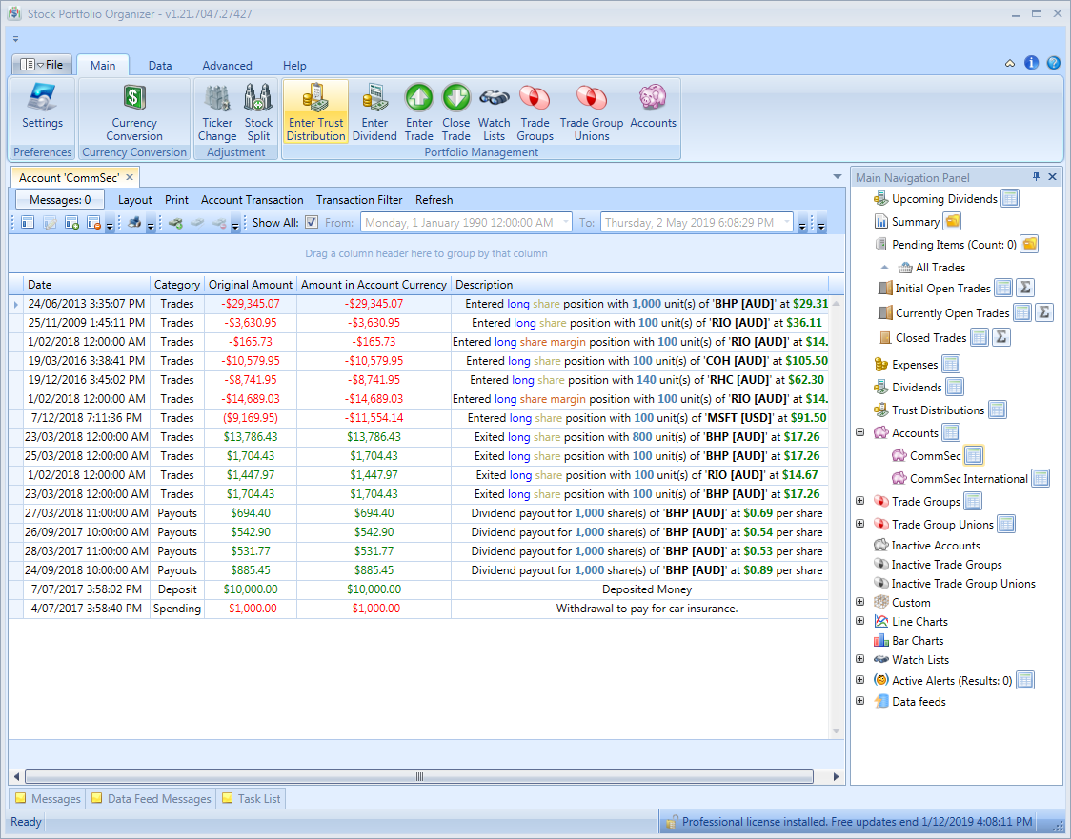Close the Account 'CommSec' tab
Viewport: 1071px width, 839px height.
[x=130, y=177]
